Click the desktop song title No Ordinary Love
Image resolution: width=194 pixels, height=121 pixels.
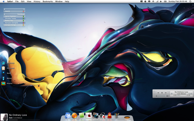(x=18, y=115)
